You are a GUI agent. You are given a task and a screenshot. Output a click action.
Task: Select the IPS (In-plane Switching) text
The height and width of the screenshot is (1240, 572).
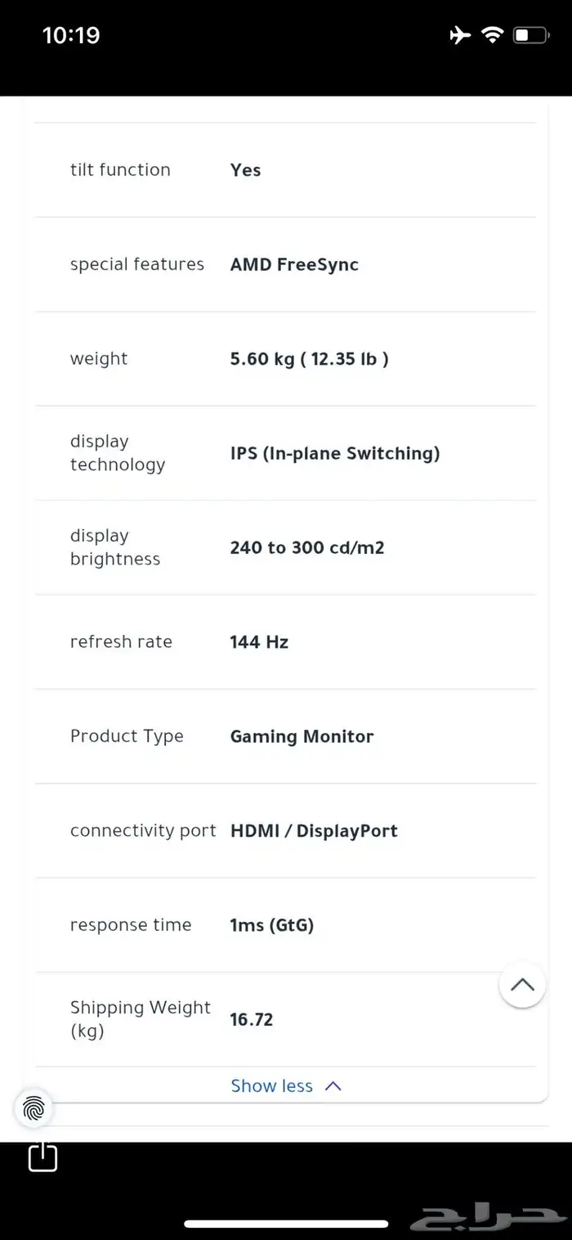[335, 453]
